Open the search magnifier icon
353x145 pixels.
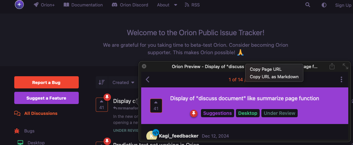tap(308, 5)
